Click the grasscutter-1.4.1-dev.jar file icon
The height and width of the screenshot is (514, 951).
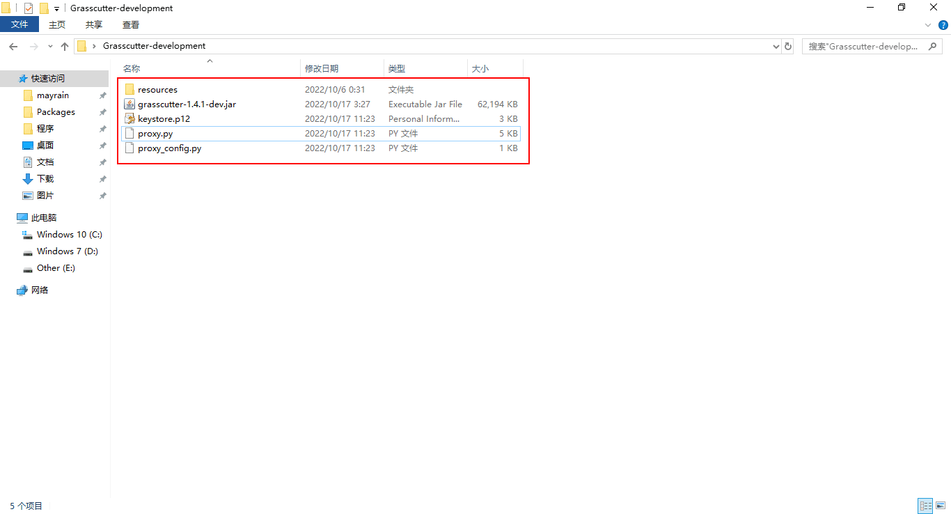point(129,104)
